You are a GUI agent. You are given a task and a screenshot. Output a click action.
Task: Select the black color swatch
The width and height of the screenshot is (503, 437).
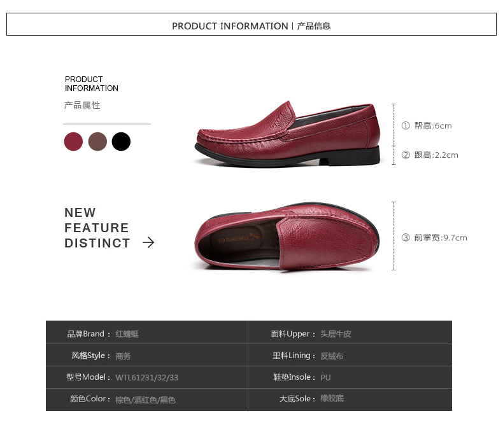click(121, 141)
